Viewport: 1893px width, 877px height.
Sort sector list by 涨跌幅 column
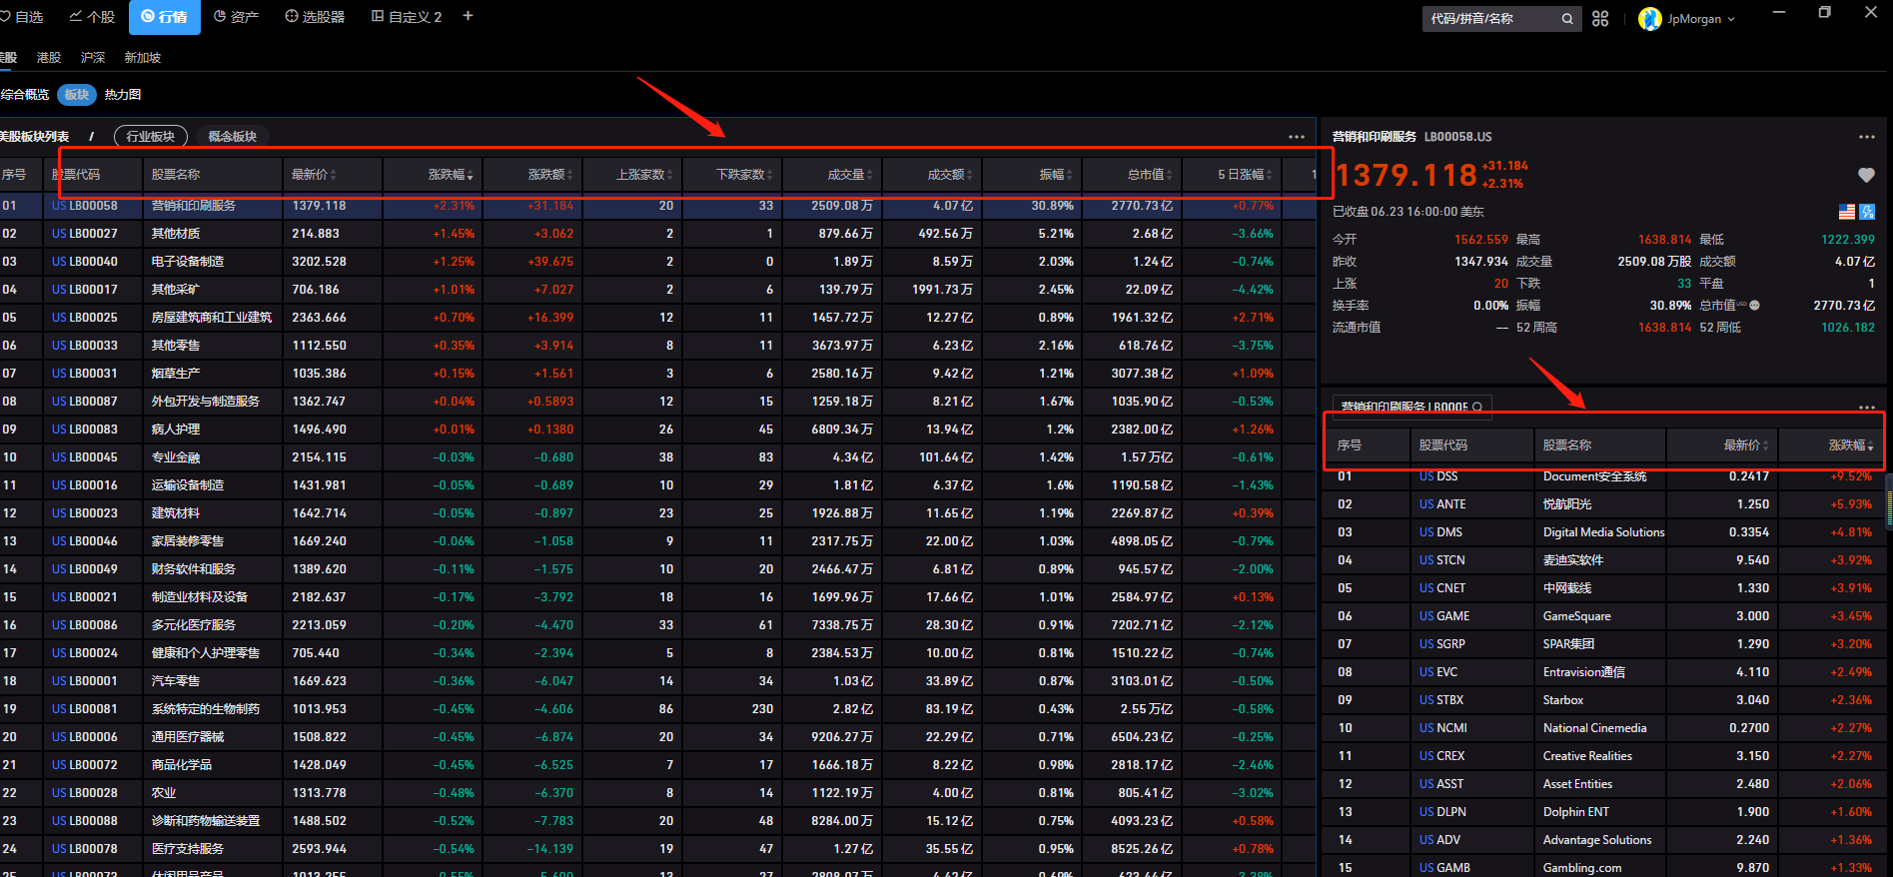tap(450, 175)
